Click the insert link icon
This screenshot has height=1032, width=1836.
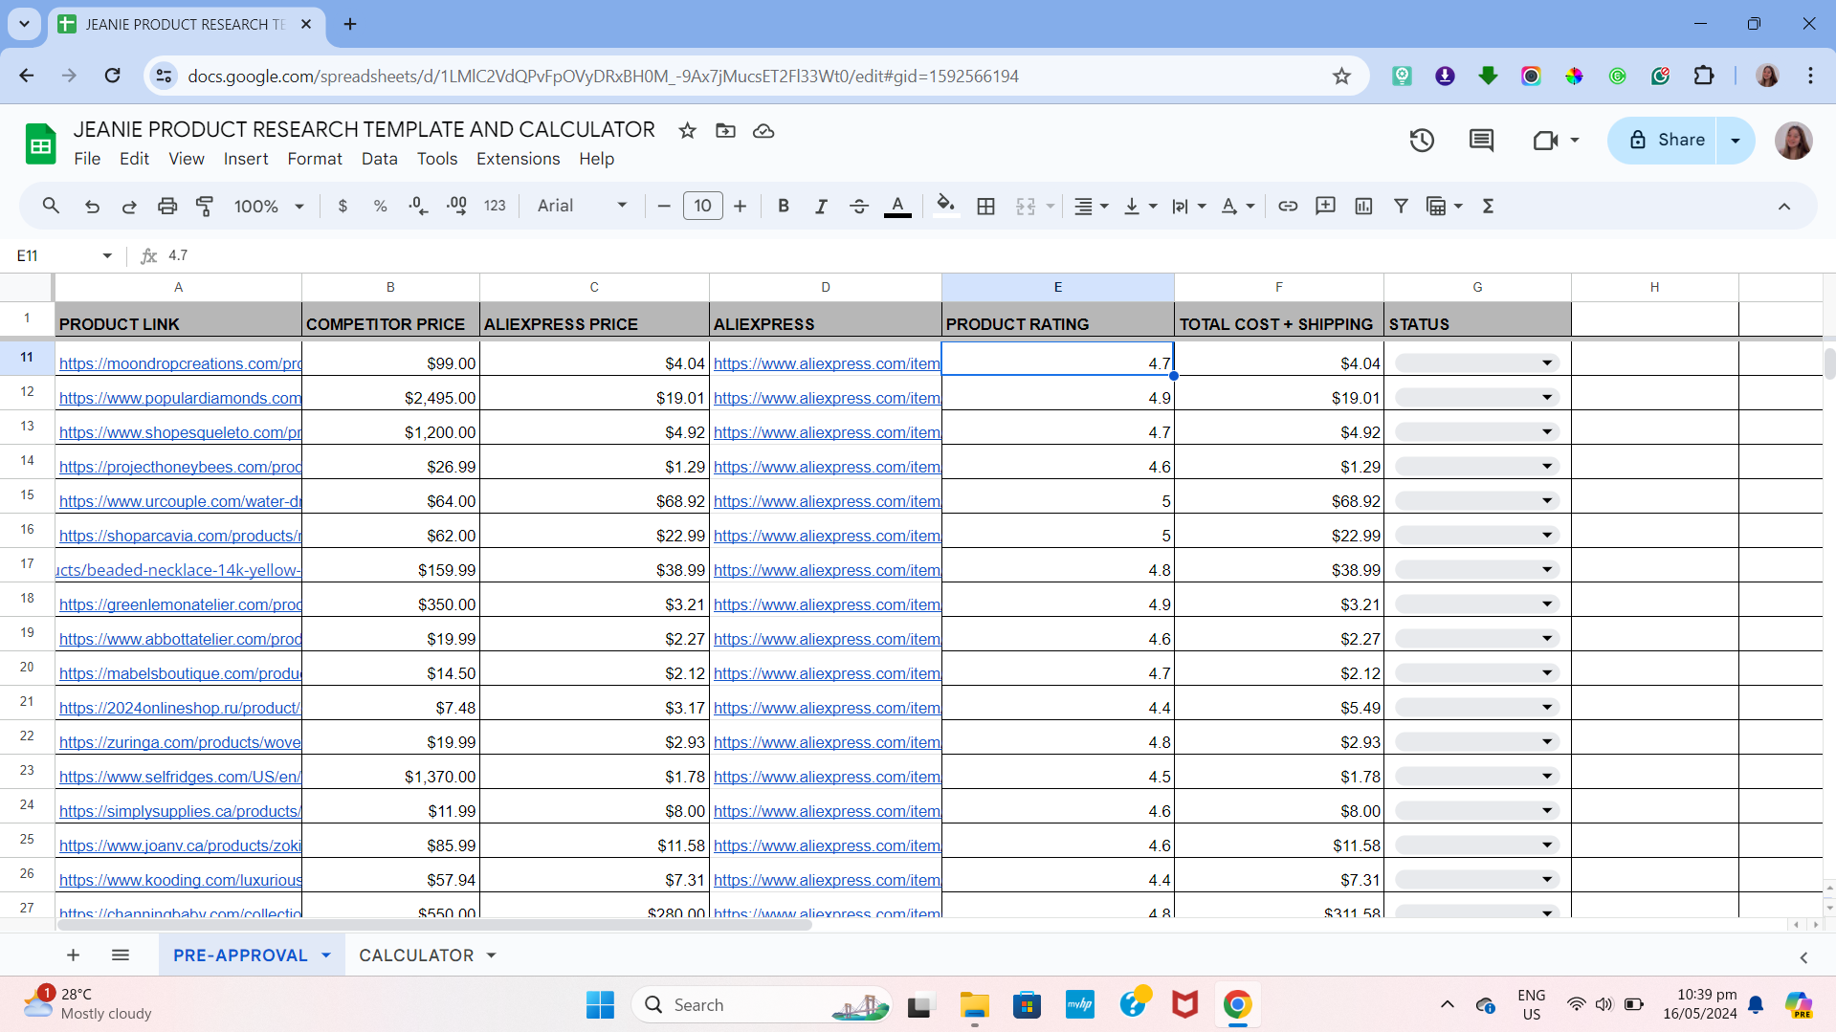(x=1288, y=206)
